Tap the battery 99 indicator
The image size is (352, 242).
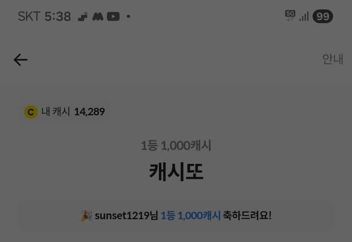coord(323,16)
